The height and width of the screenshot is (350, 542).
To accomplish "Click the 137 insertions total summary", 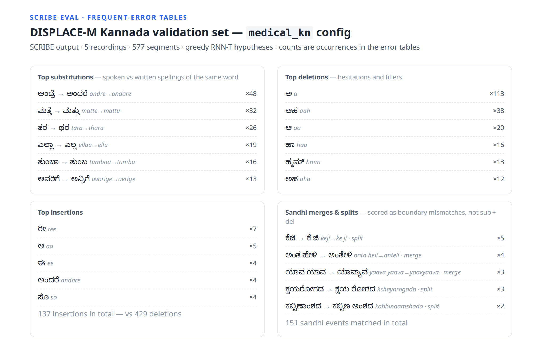I will [x=110, y=314].
